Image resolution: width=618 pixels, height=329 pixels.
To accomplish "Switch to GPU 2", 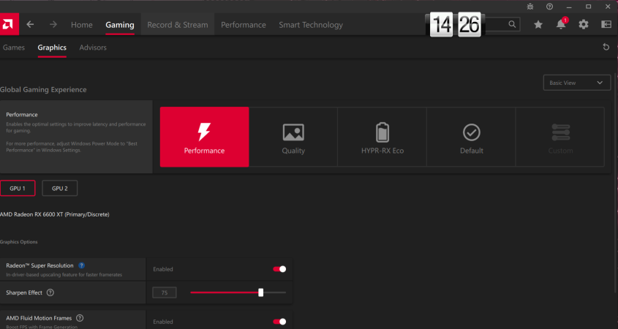I will point(59,189).
